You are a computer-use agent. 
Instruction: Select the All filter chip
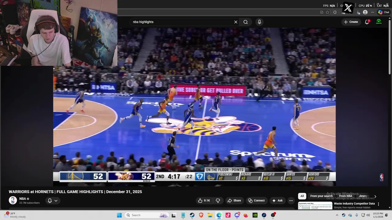point(302,196)
